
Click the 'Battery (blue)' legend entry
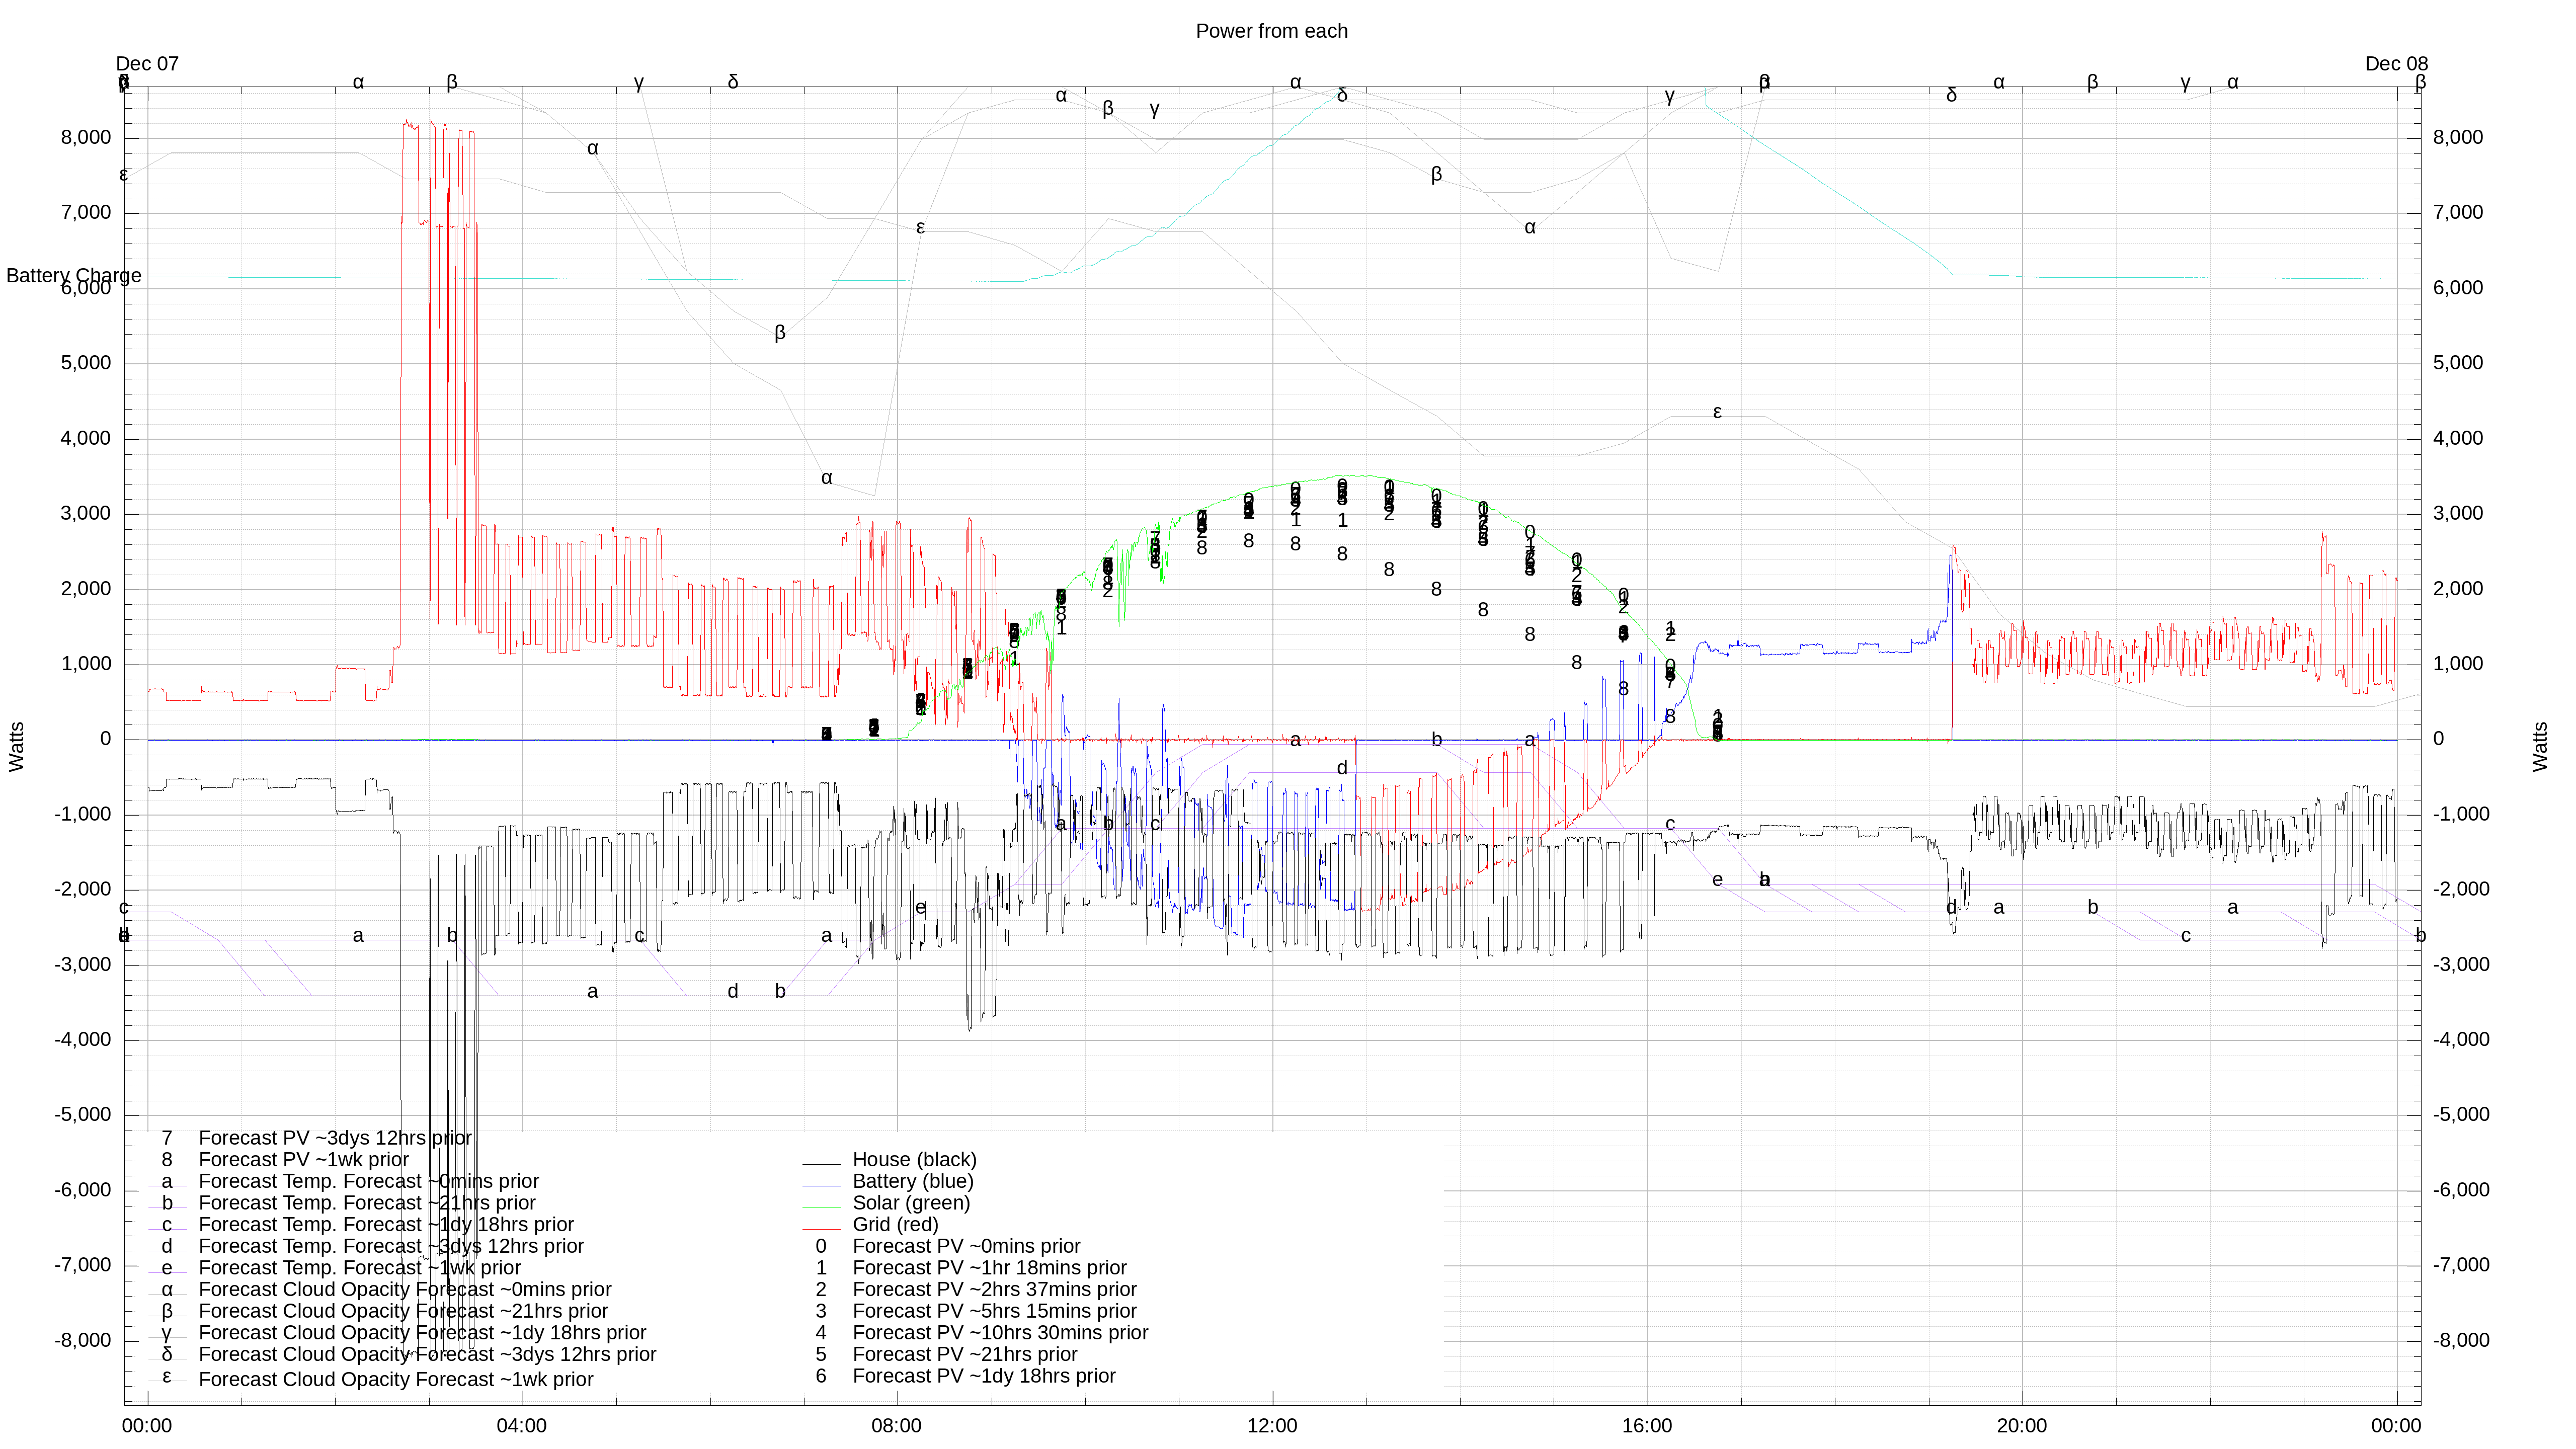[912, 1181]
